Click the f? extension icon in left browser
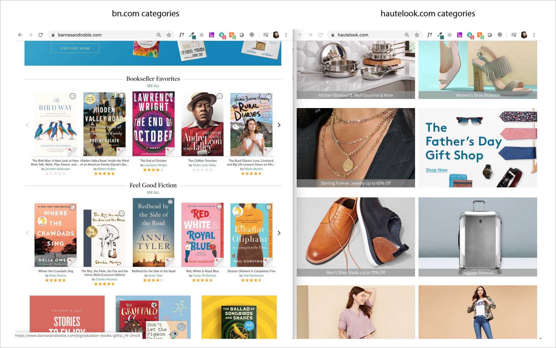This screenshot has width=556, height=348. (181, 35)
